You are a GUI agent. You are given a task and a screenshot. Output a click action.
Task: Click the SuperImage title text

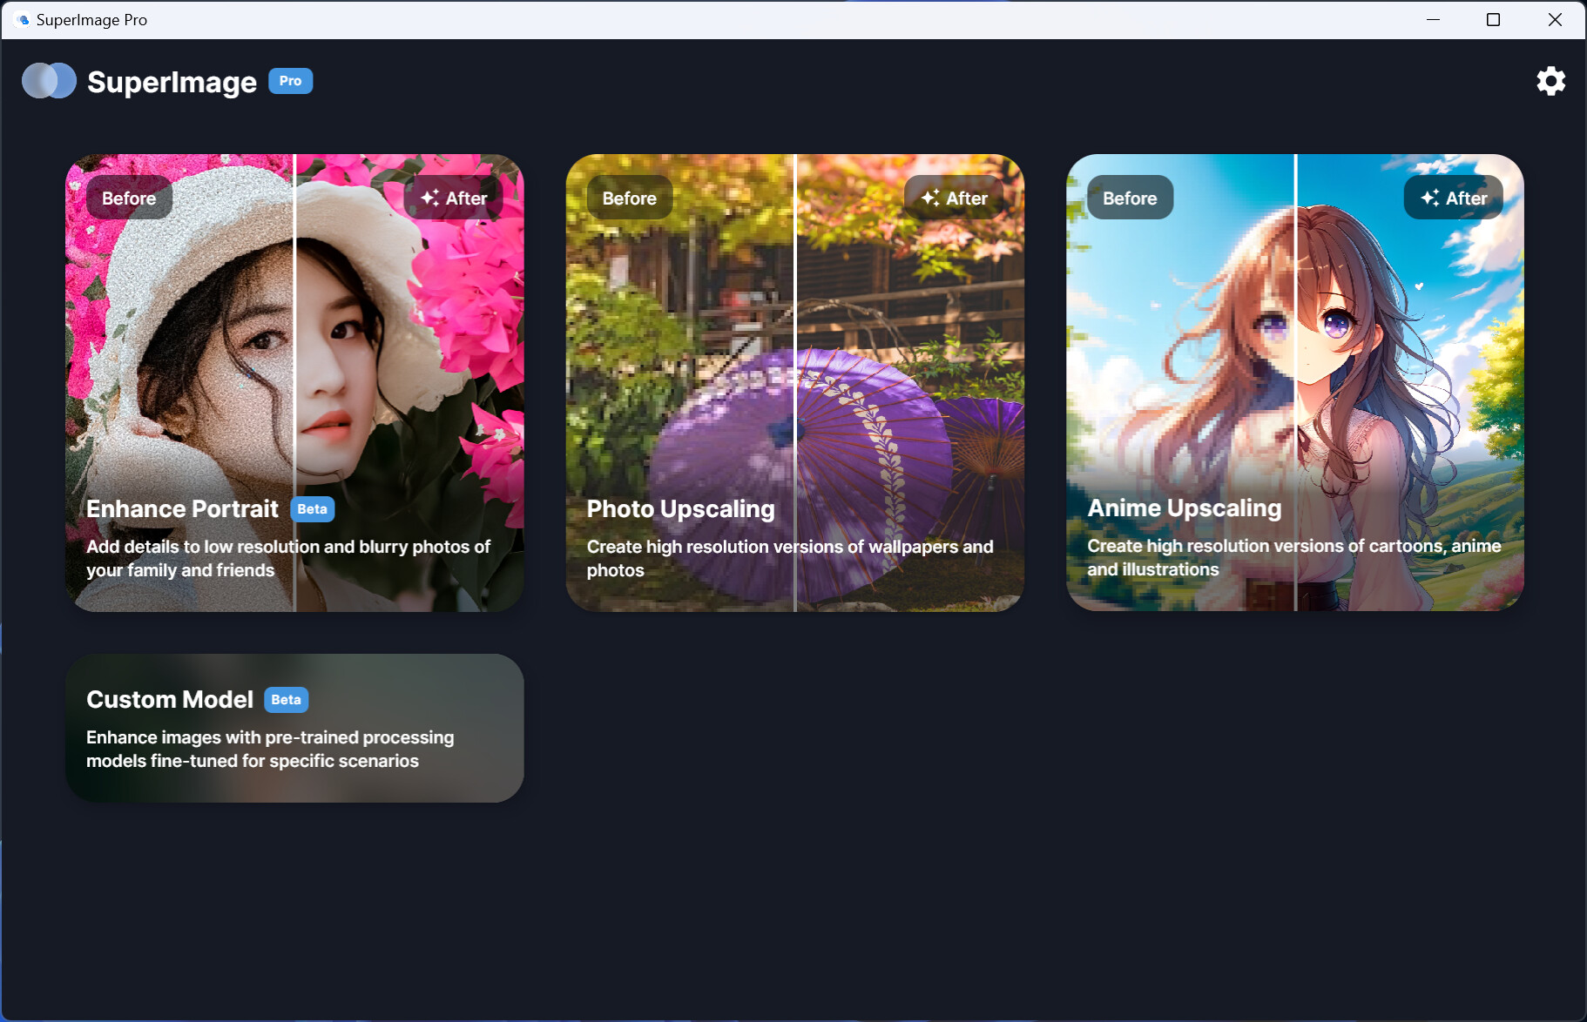(172, 82)
